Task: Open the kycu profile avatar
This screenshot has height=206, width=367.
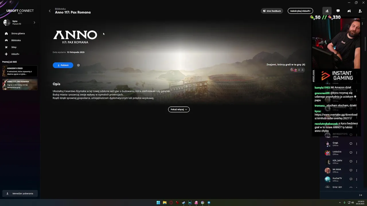Action: (7, 22)
